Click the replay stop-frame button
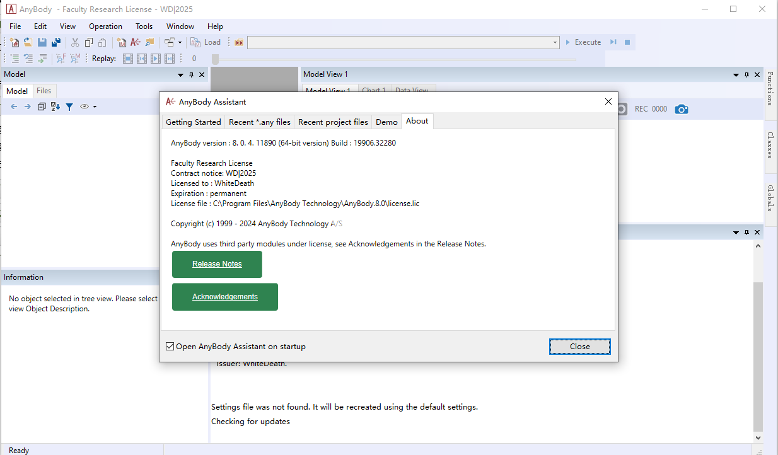 (128, 59)
